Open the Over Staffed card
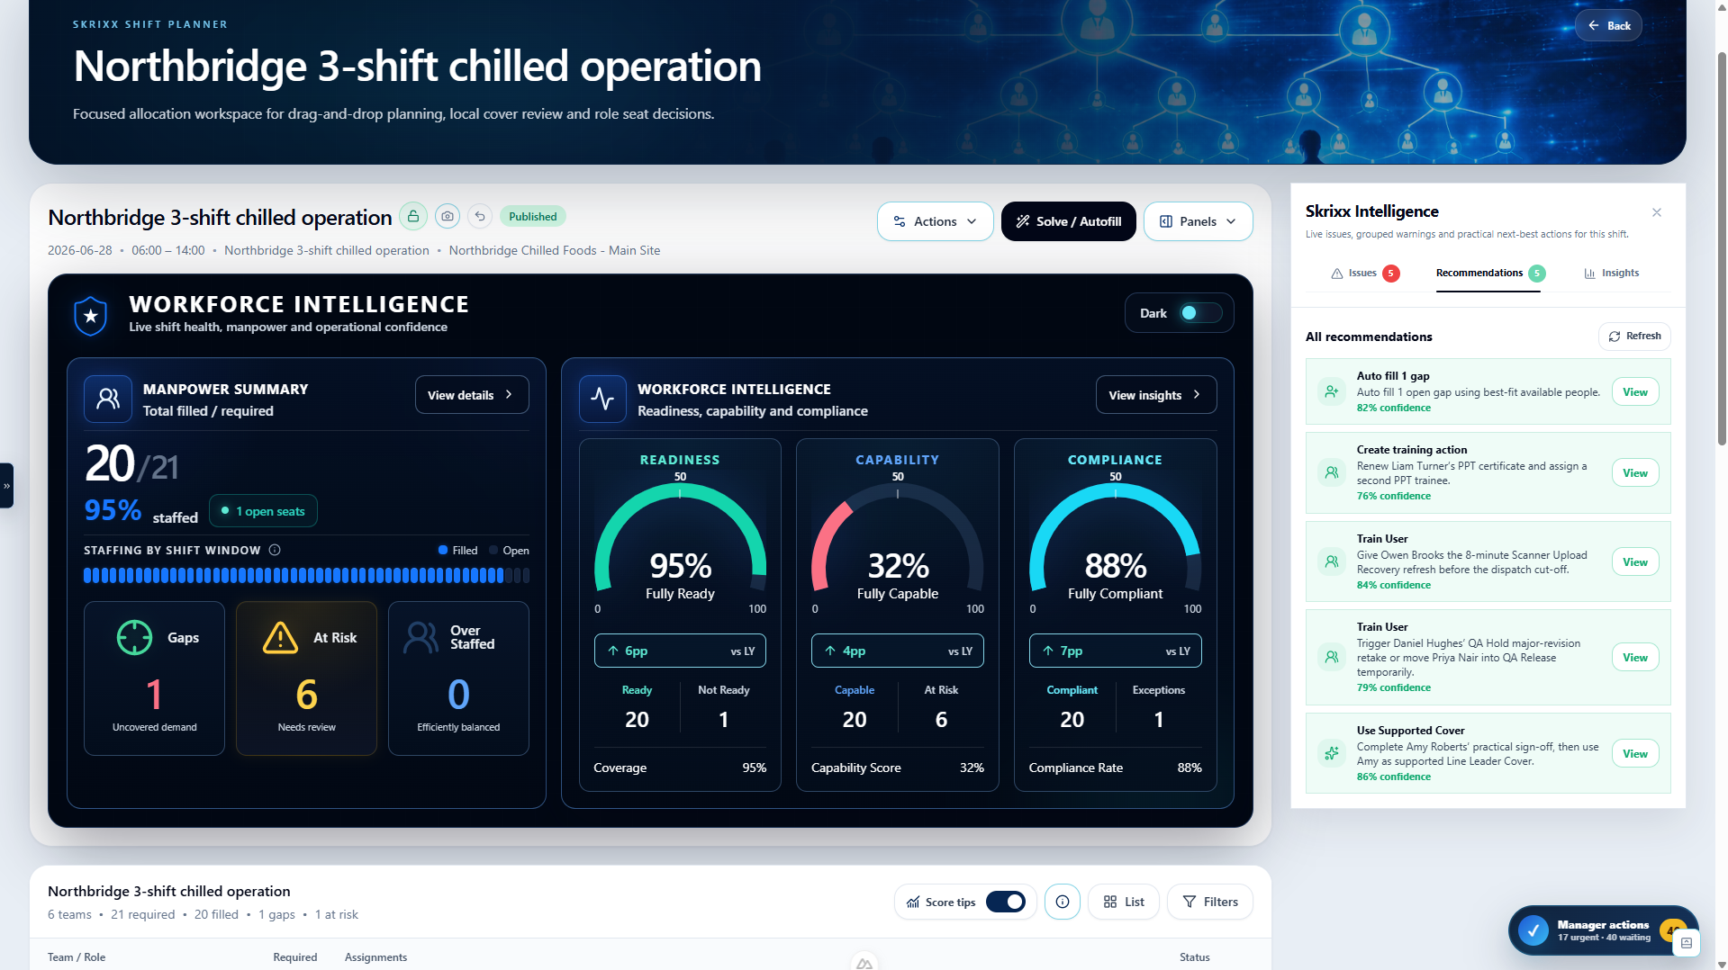This screenshot has width=1728, height=970. tap(458, 678)
